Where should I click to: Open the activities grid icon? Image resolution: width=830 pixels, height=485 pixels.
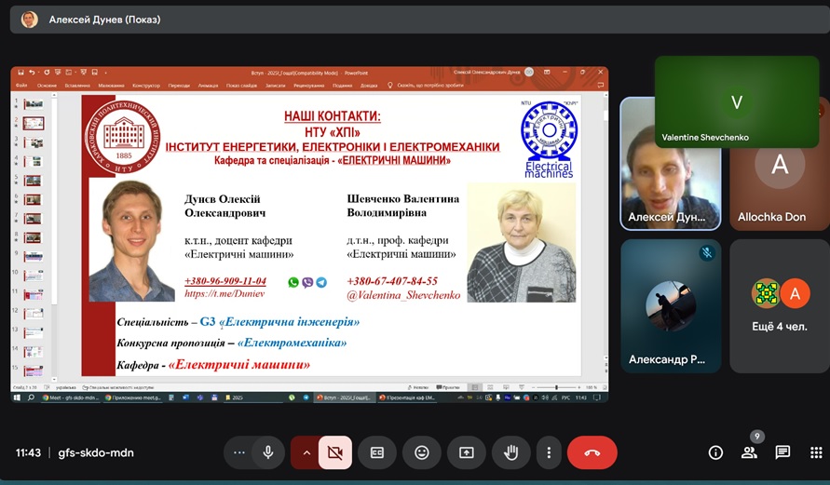pos(816,452)
